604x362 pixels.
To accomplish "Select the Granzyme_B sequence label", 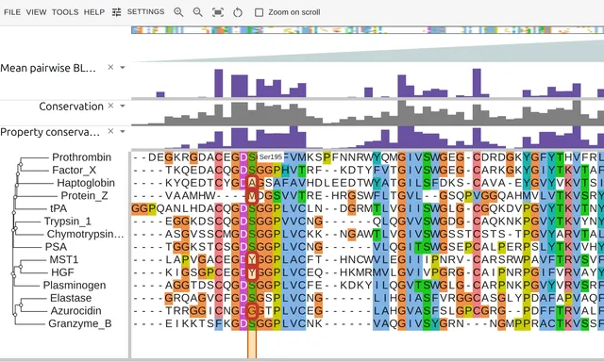I will coord(80,323).
